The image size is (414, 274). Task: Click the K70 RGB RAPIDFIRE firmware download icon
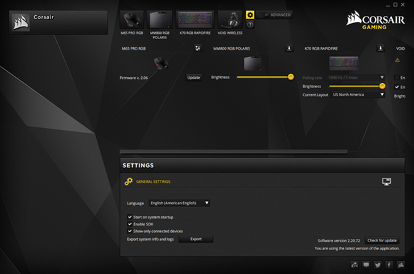380,48
